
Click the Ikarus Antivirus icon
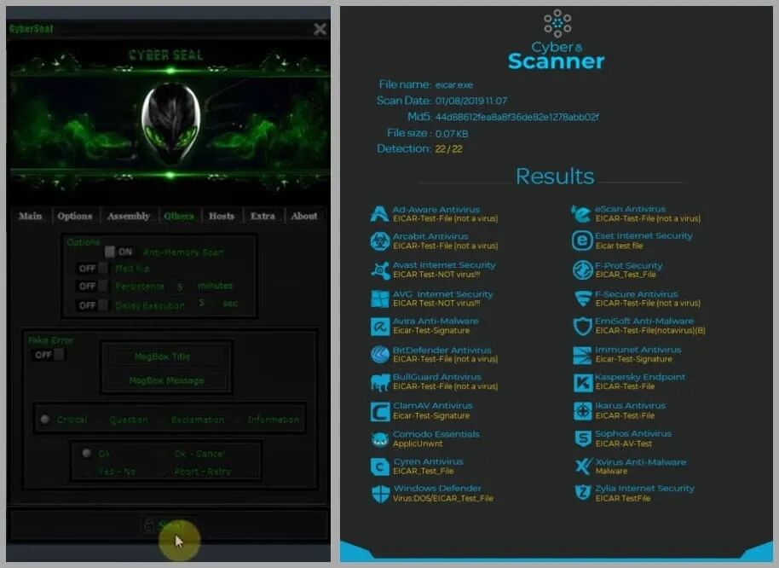point(583,411)
